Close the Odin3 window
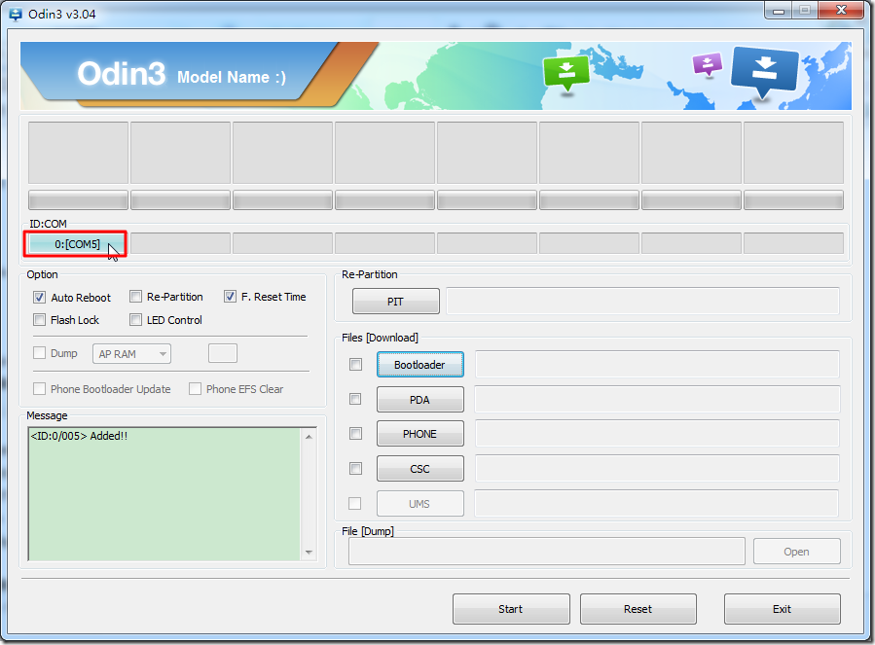Image resolution: width=875 pixels, height=645 pixels. 842,10
